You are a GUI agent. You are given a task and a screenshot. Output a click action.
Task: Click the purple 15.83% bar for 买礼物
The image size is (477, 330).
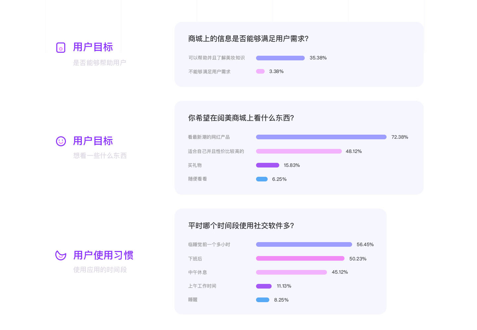(x=268, y=165)
